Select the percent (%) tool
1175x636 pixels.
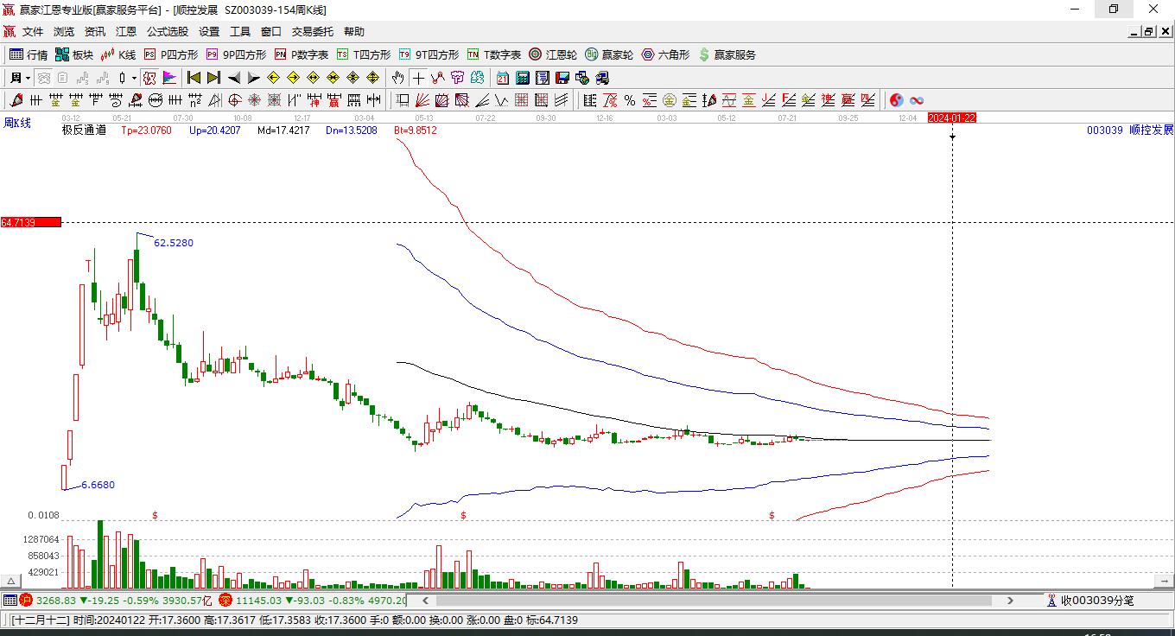(630, 100)
